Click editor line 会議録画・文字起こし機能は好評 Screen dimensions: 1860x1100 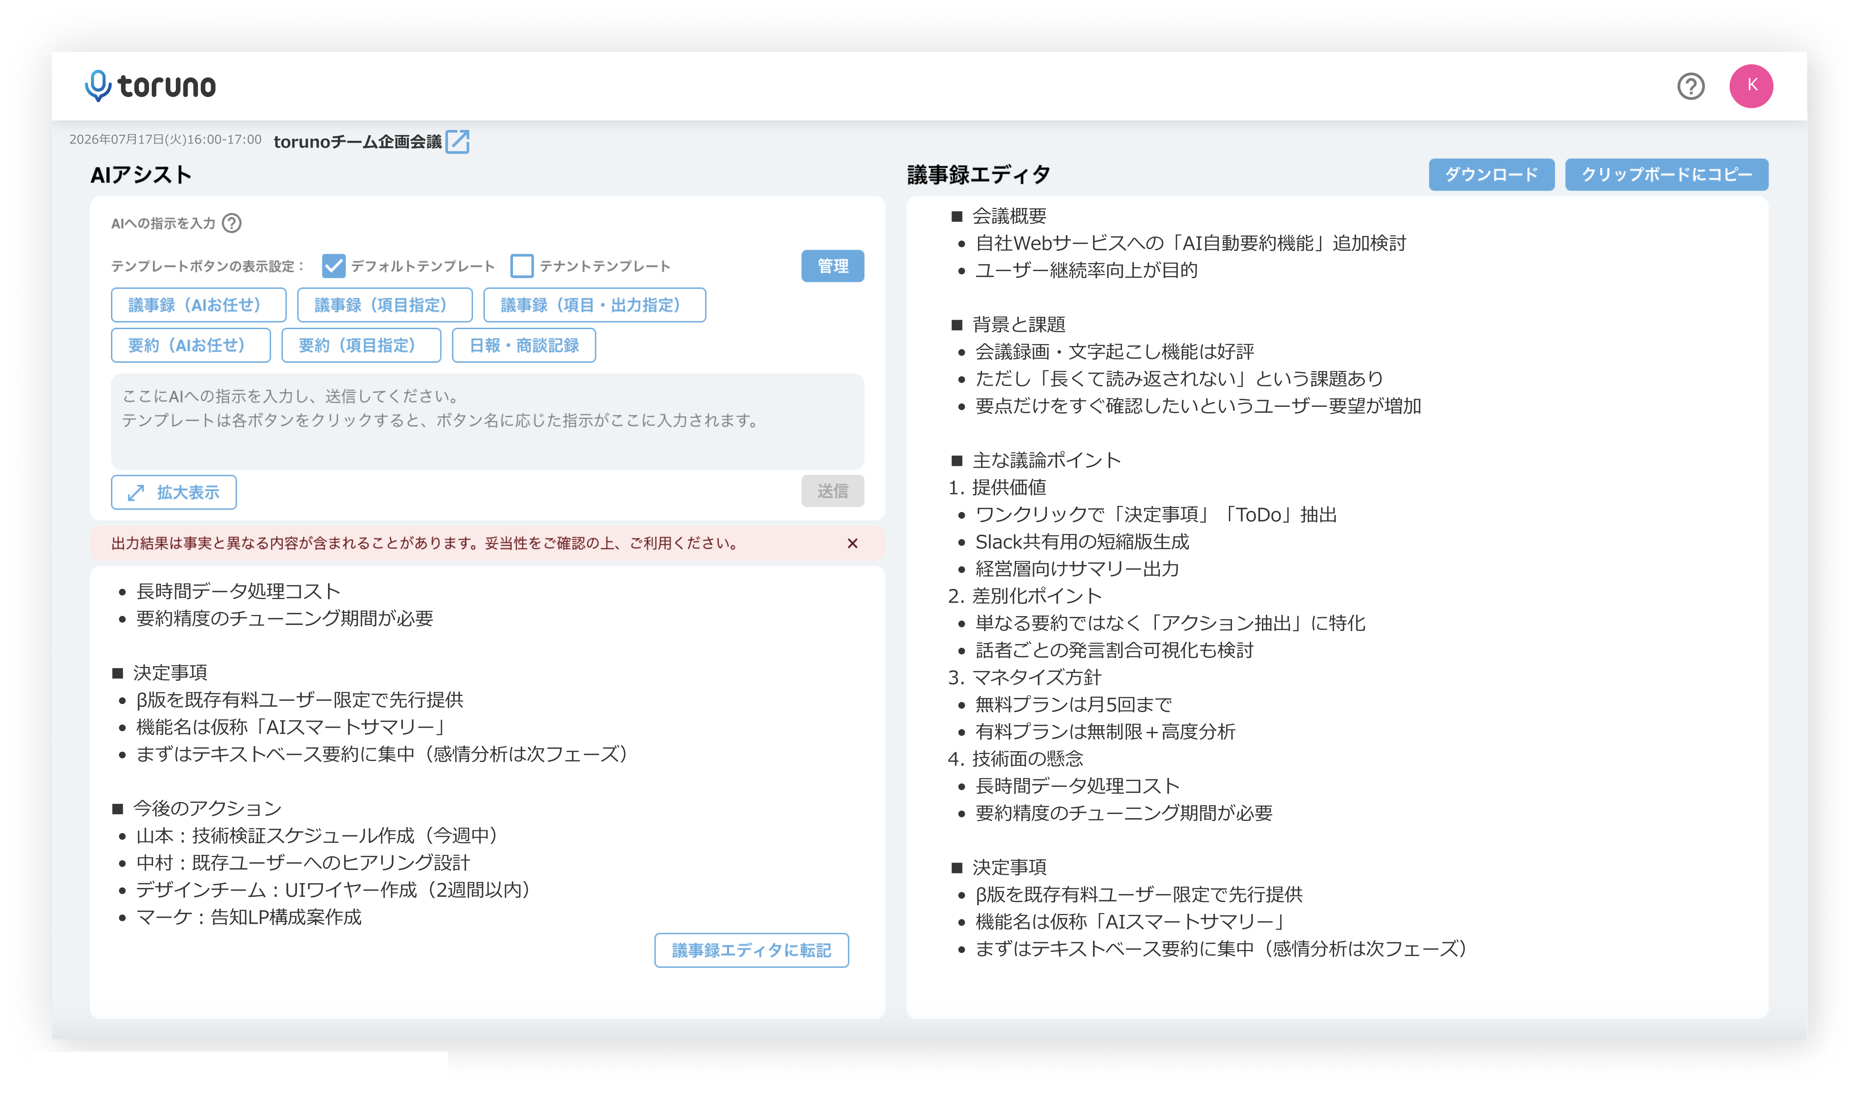[1114, 352]
